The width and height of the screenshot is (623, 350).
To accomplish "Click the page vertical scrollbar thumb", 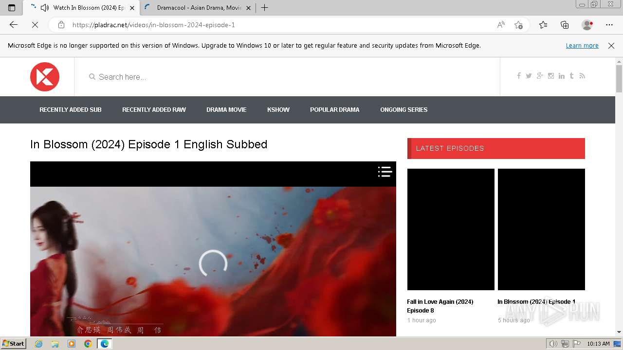I will coord(619,78).
